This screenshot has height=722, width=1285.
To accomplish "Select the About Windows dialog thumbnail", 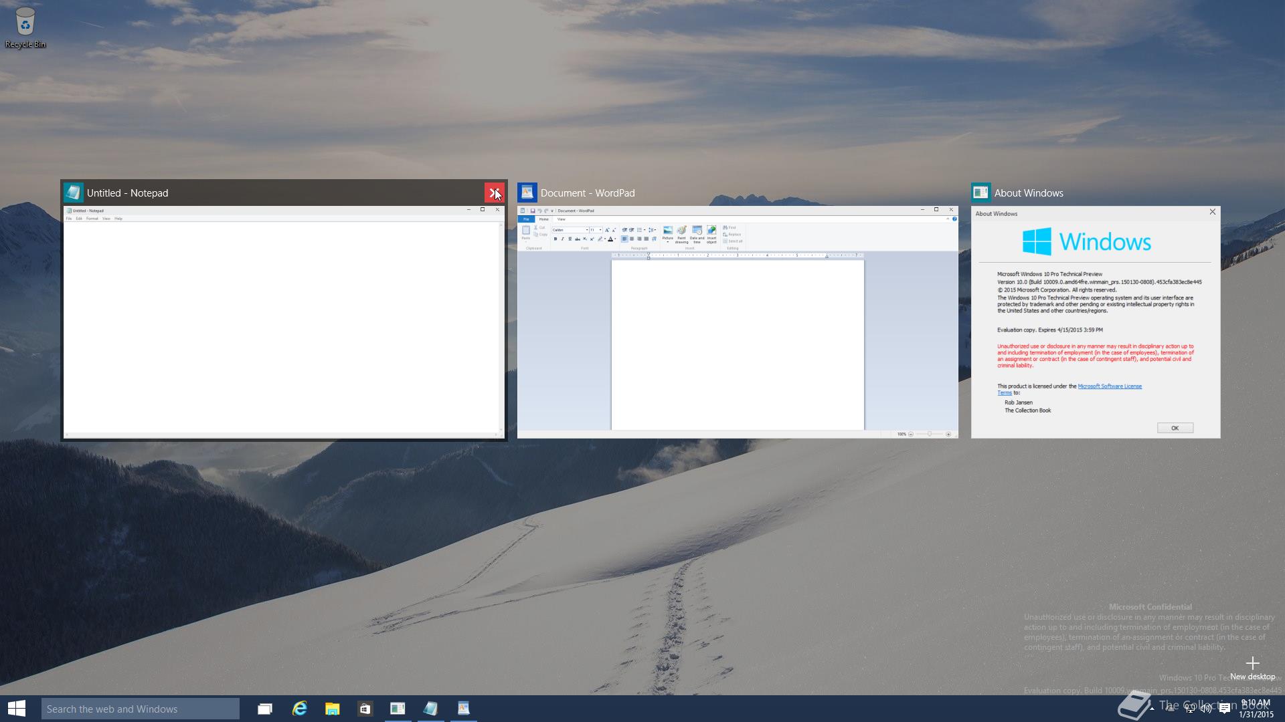I will click(1096, 322).
